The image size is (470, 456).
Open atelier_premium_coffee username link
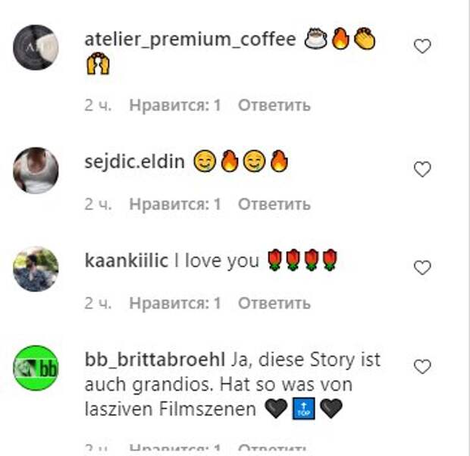click(190, 39)
